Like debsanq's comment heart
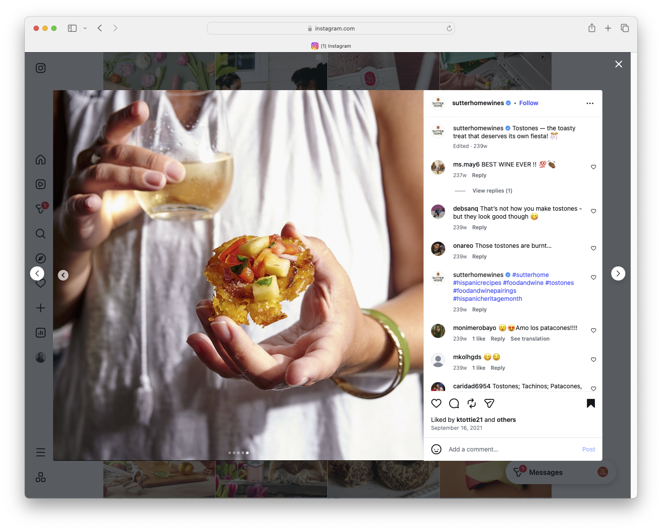This screenshot has width=662, height=531. (593, 211)
